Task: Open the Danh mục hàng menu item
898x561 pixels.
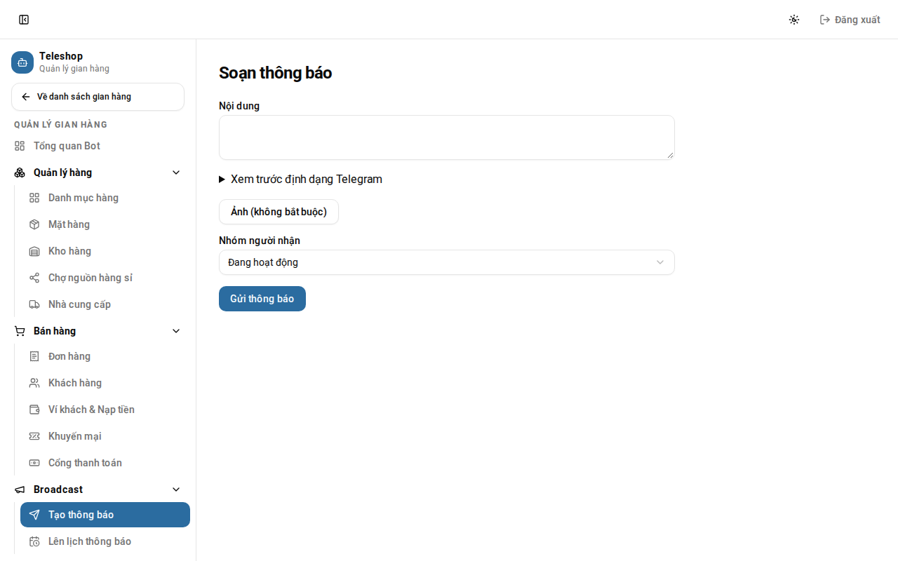Action: tap(105, 198)
